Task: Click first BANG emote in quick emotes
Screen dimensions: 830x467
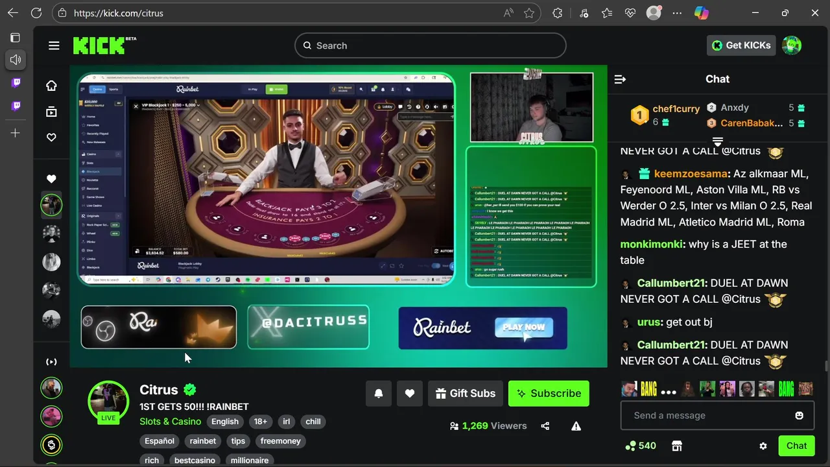Action: tap(649, 389)
